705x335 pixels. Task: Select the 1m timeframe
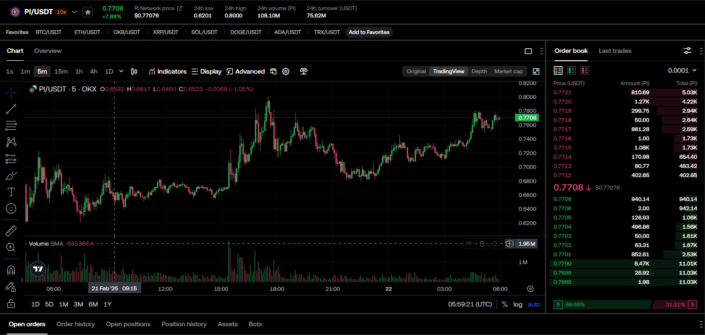(25, 71)
